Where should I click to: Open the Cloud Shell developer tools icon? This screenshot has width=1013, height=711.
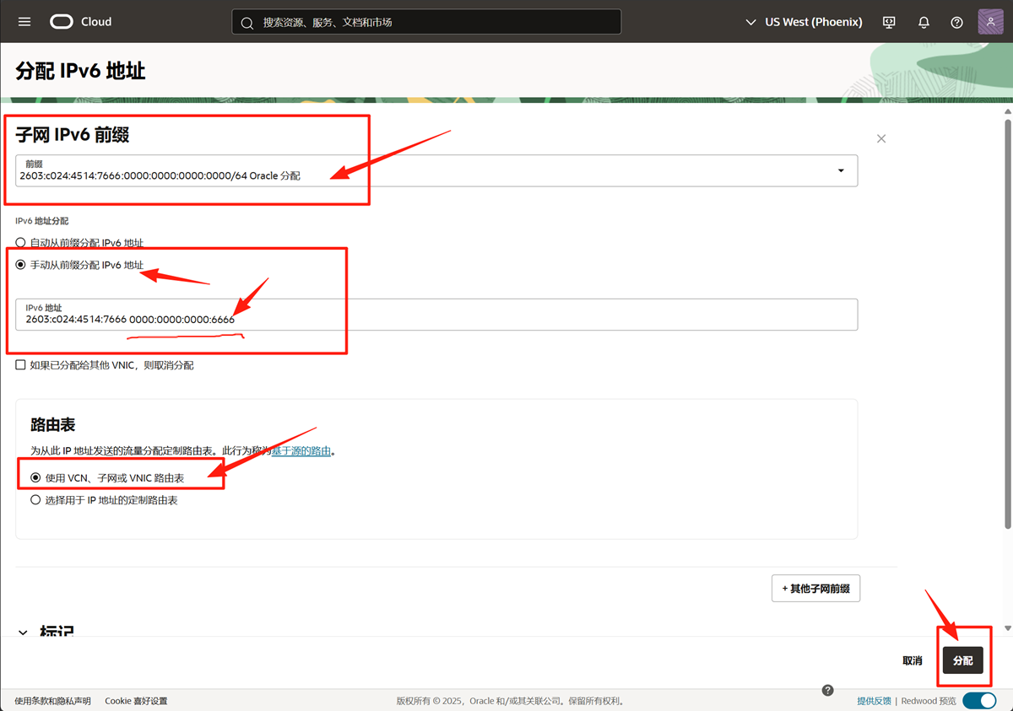[889, 22]
